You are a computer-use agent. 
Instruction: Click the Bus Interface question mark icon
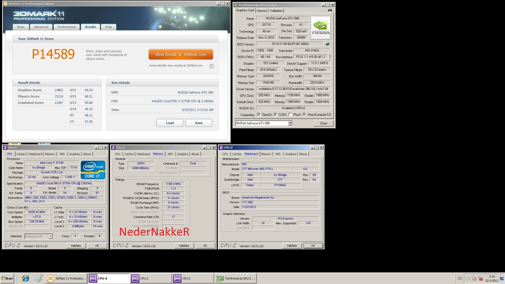pos(330,57)
